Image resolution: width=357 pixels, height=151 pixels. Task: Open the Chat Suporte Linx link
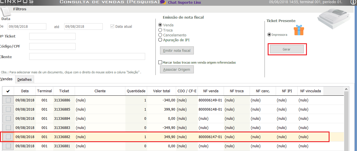coord(184,3)
